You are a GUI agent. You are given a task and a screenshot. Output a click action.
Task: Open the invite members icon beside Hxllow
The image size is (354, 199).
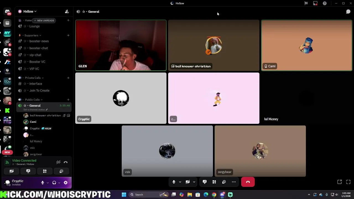click(x=67, y=12)
